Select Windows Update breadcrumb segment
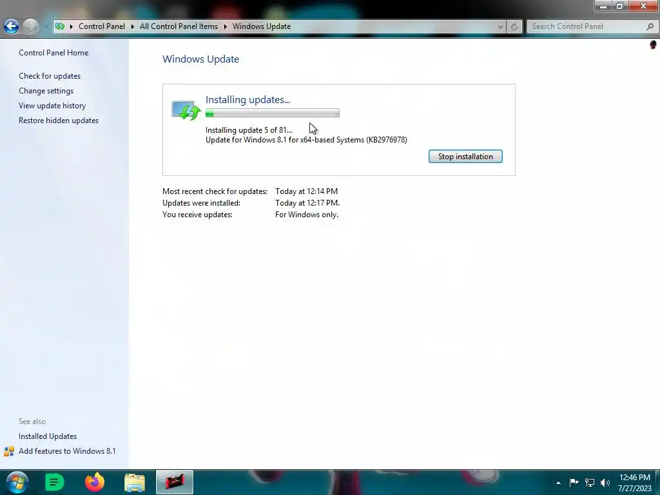This screenshot has height=495, width=660. (x=262, y=26)
